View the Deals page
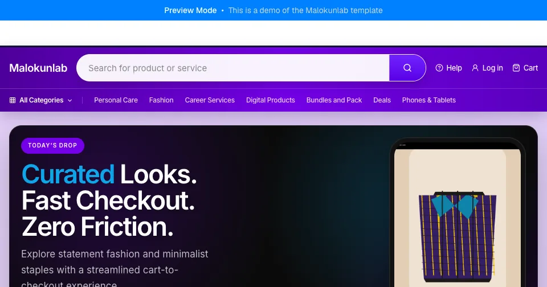The width and height of the screenshot is (547, 287). click(x=382, y=100)
